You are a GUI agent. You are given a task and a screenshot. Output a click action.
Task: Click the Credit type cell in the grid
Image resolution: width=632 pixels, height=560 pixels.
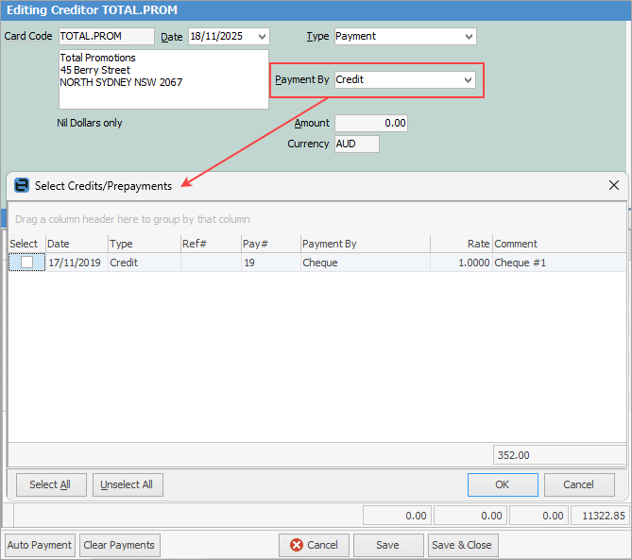click(144, 263)
